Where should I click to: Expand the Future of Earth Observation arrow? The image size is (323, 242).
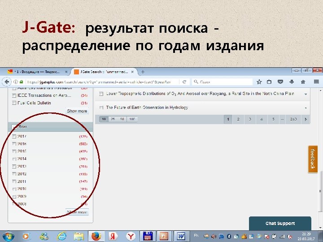pyautogui.click(x=306, y=108)
